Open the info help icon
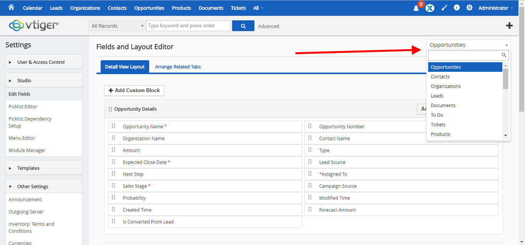This screenshot has height=245, width=525. [x=457, y=7]
